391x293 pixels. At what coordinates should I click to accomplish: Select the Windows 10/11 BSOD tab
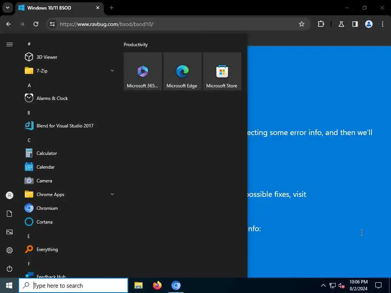click(x=60, y=8)
